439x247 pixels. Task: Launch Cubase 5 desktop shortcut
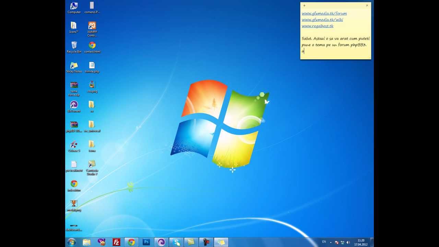pos(74,146)
